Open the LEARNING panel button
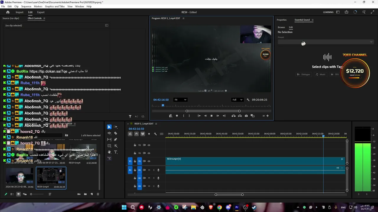 coord(328,12)
